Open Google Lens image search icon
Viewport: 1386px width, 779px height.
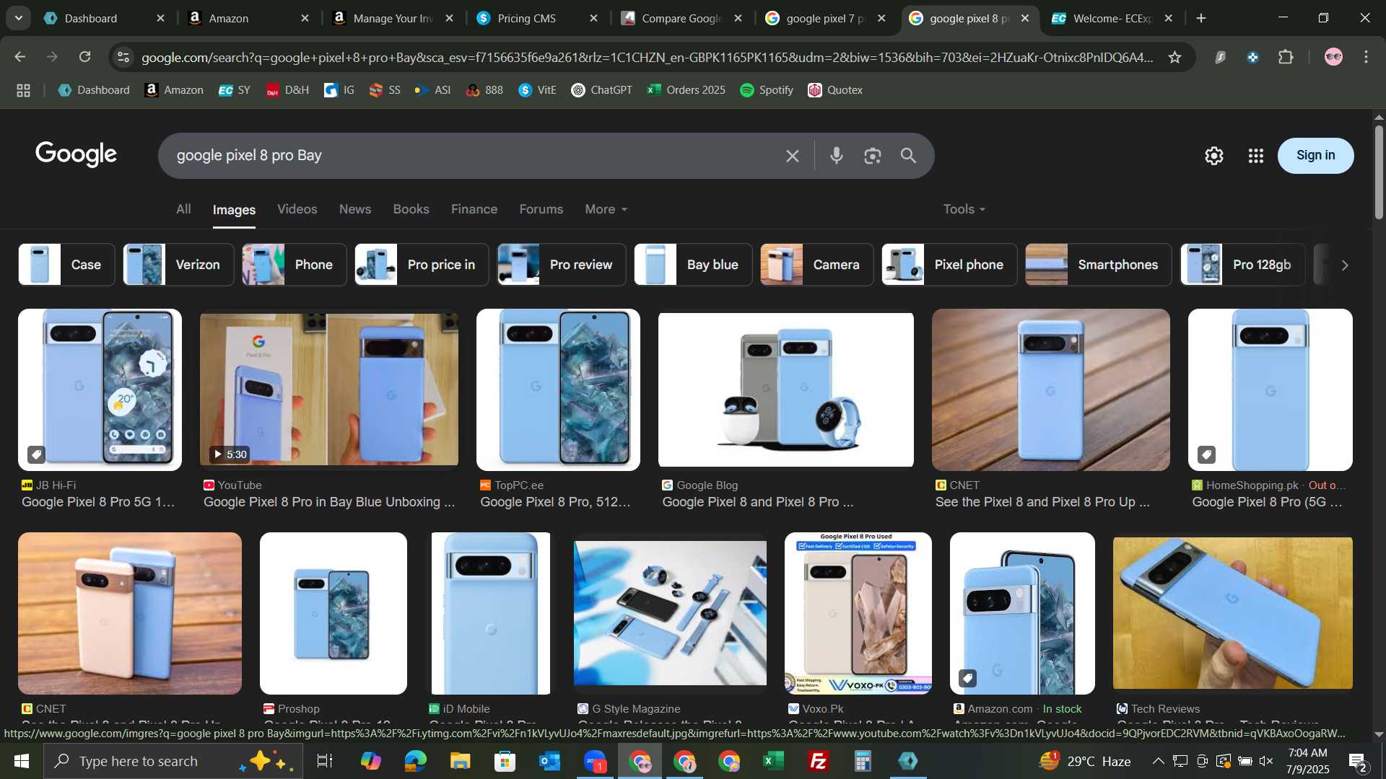[x=872, y=155]
